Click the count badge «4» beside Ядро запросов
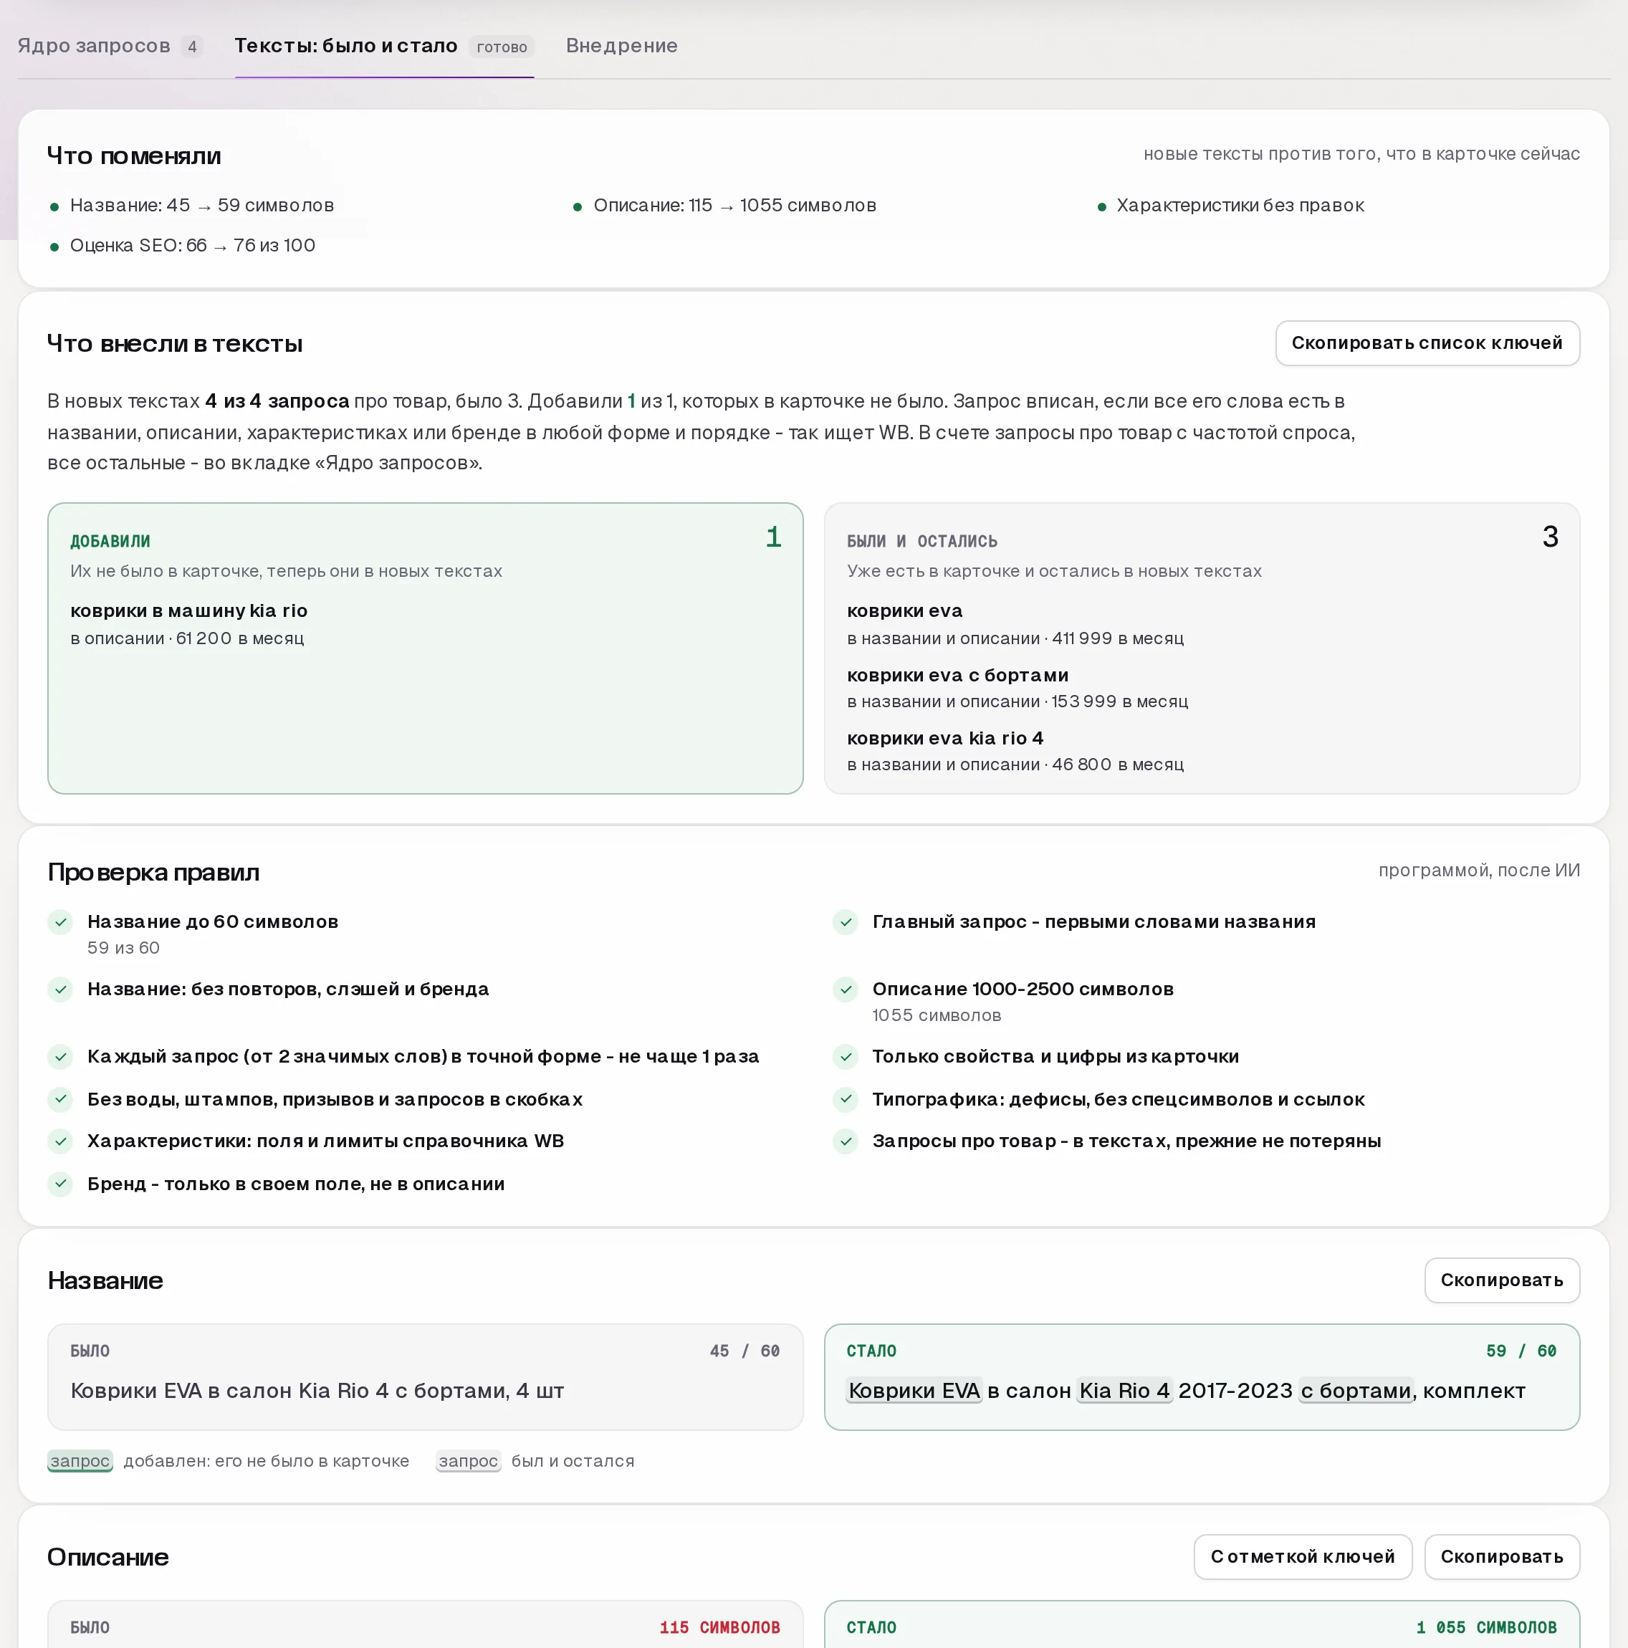Viewport: 1628px width, 1648px height. tap(192, 47)
